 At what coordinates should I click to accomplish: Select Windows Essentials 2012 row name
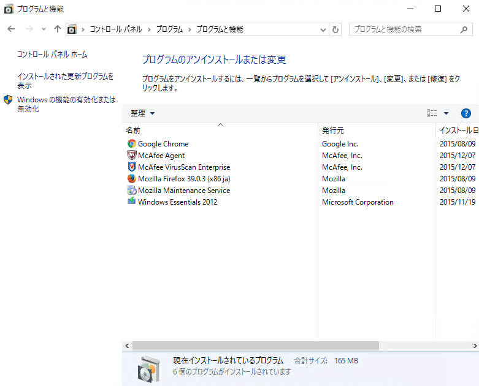[177, 202]
